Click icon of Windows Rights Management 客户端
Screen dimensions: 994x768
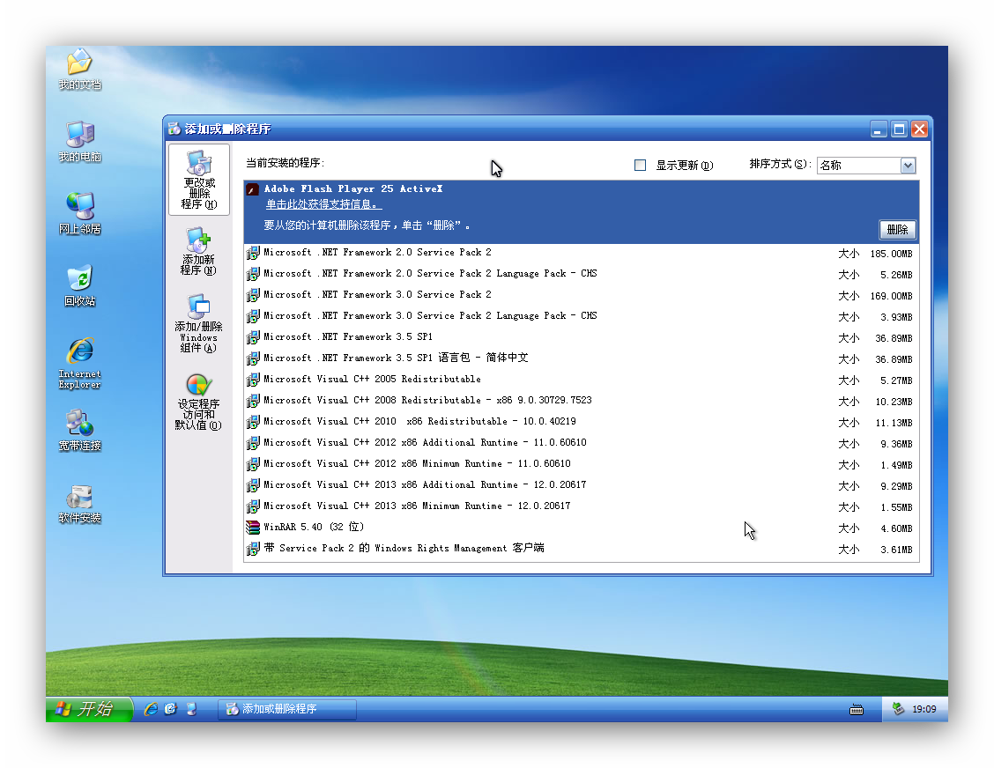click(253, 549)
